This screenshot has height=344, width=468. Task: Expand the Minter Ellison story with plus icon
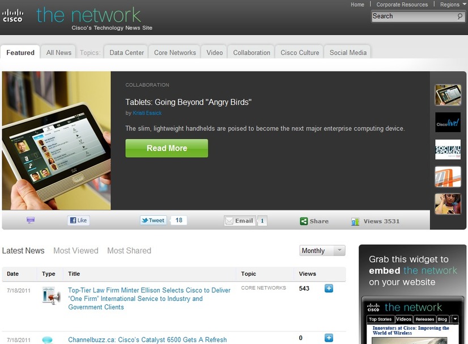click(x=329, y=288)
